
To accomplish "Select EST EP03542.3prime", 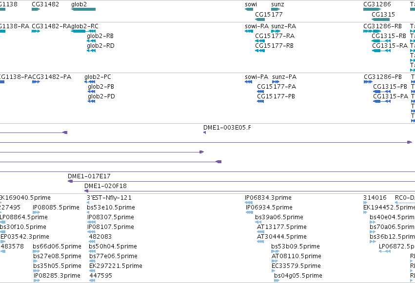I will (x=3, y=242).
